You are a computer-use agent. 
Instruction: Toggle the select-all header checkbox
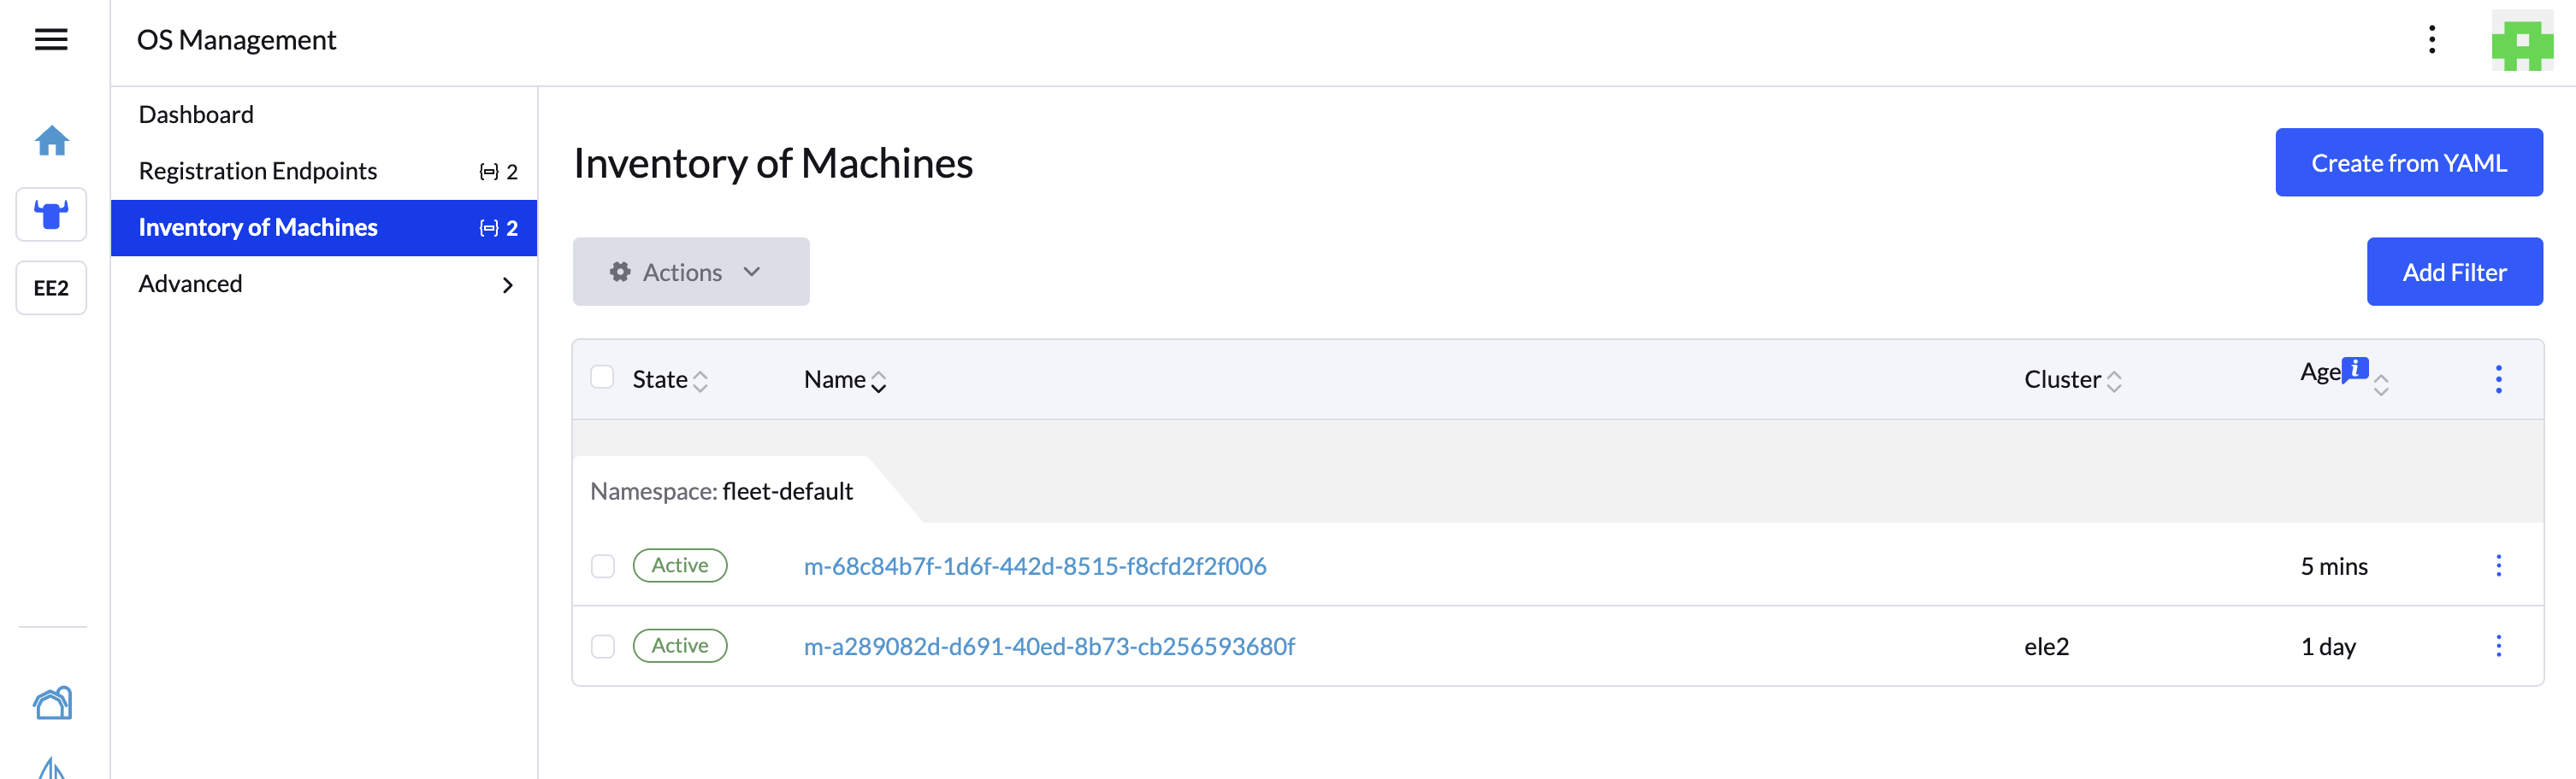tap(602, 378)
